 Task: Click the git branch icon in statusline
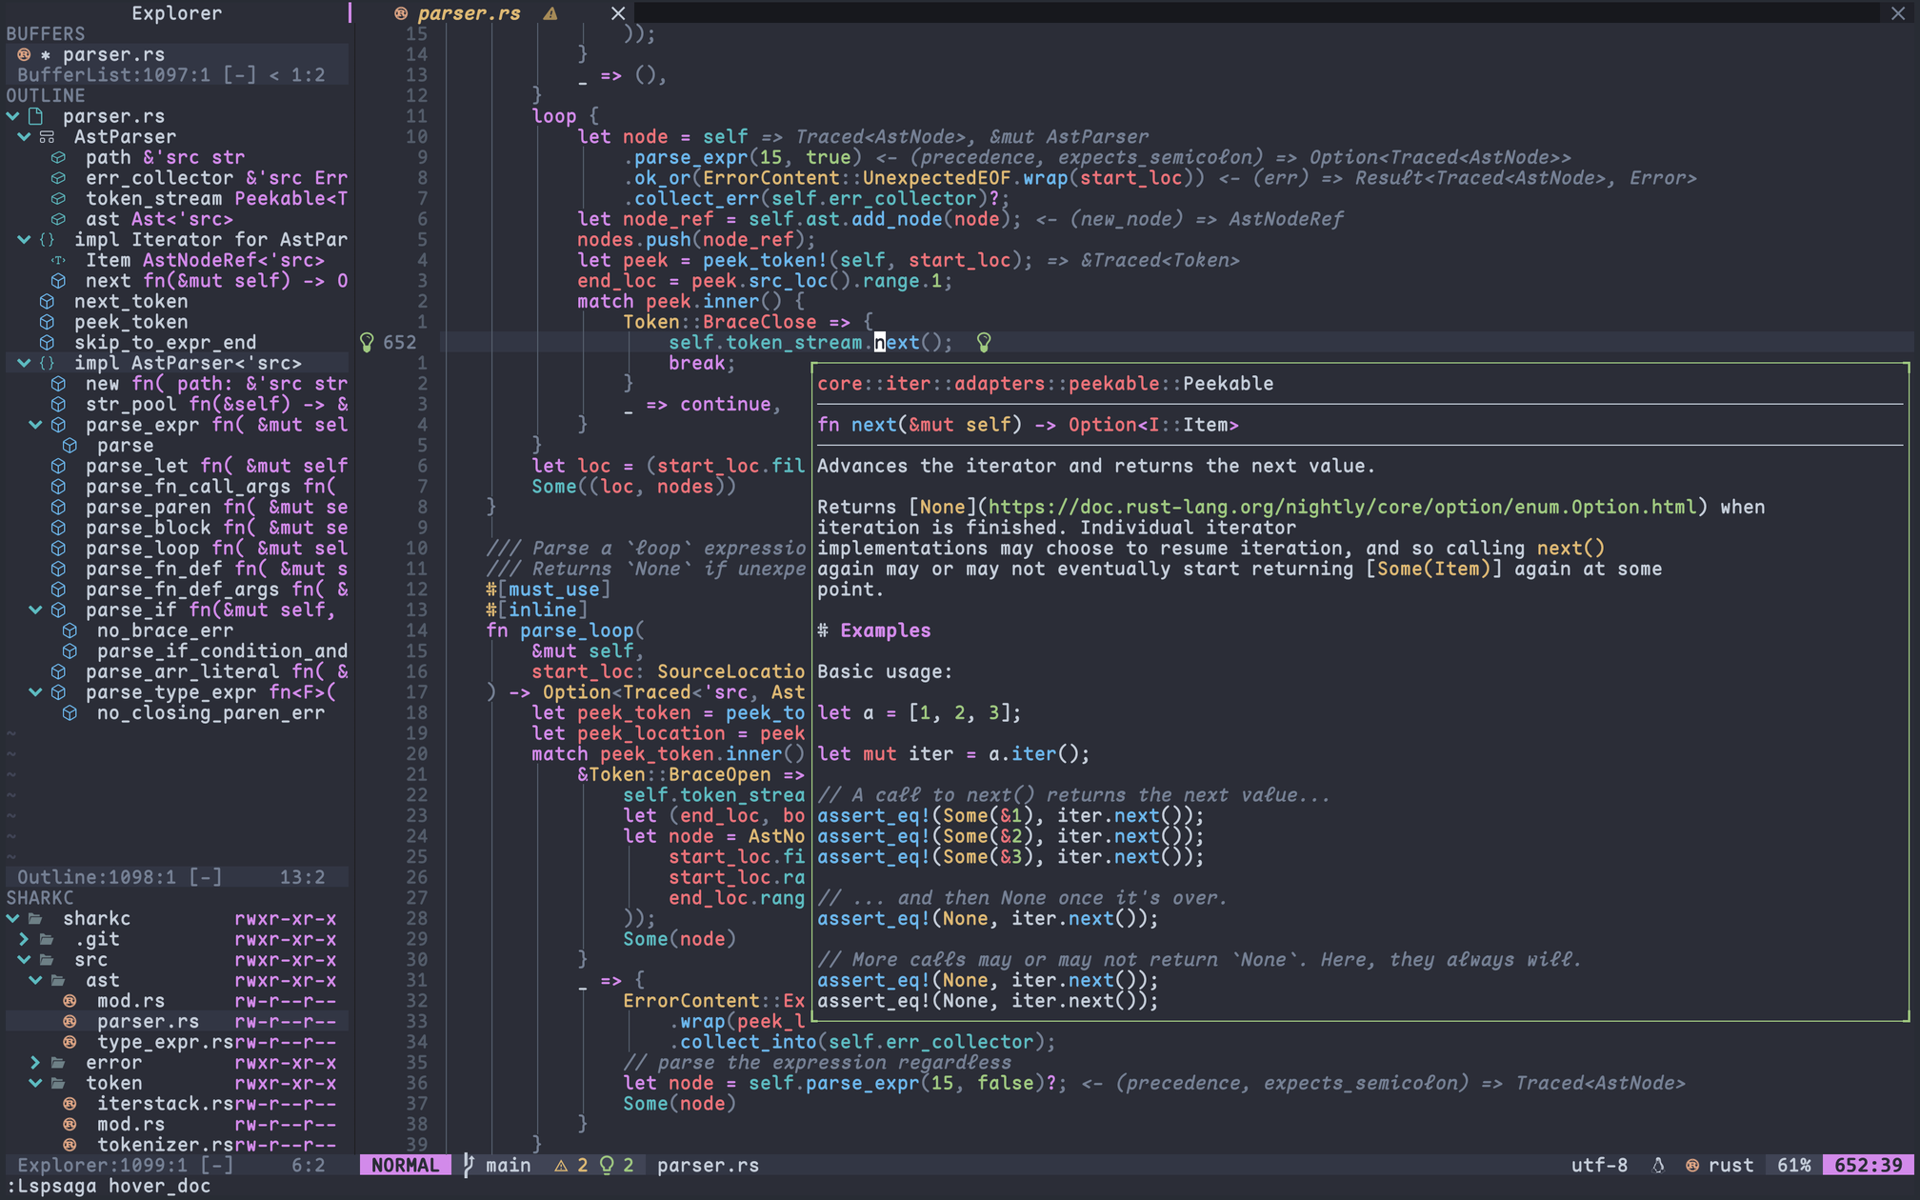click(469, 1166)
